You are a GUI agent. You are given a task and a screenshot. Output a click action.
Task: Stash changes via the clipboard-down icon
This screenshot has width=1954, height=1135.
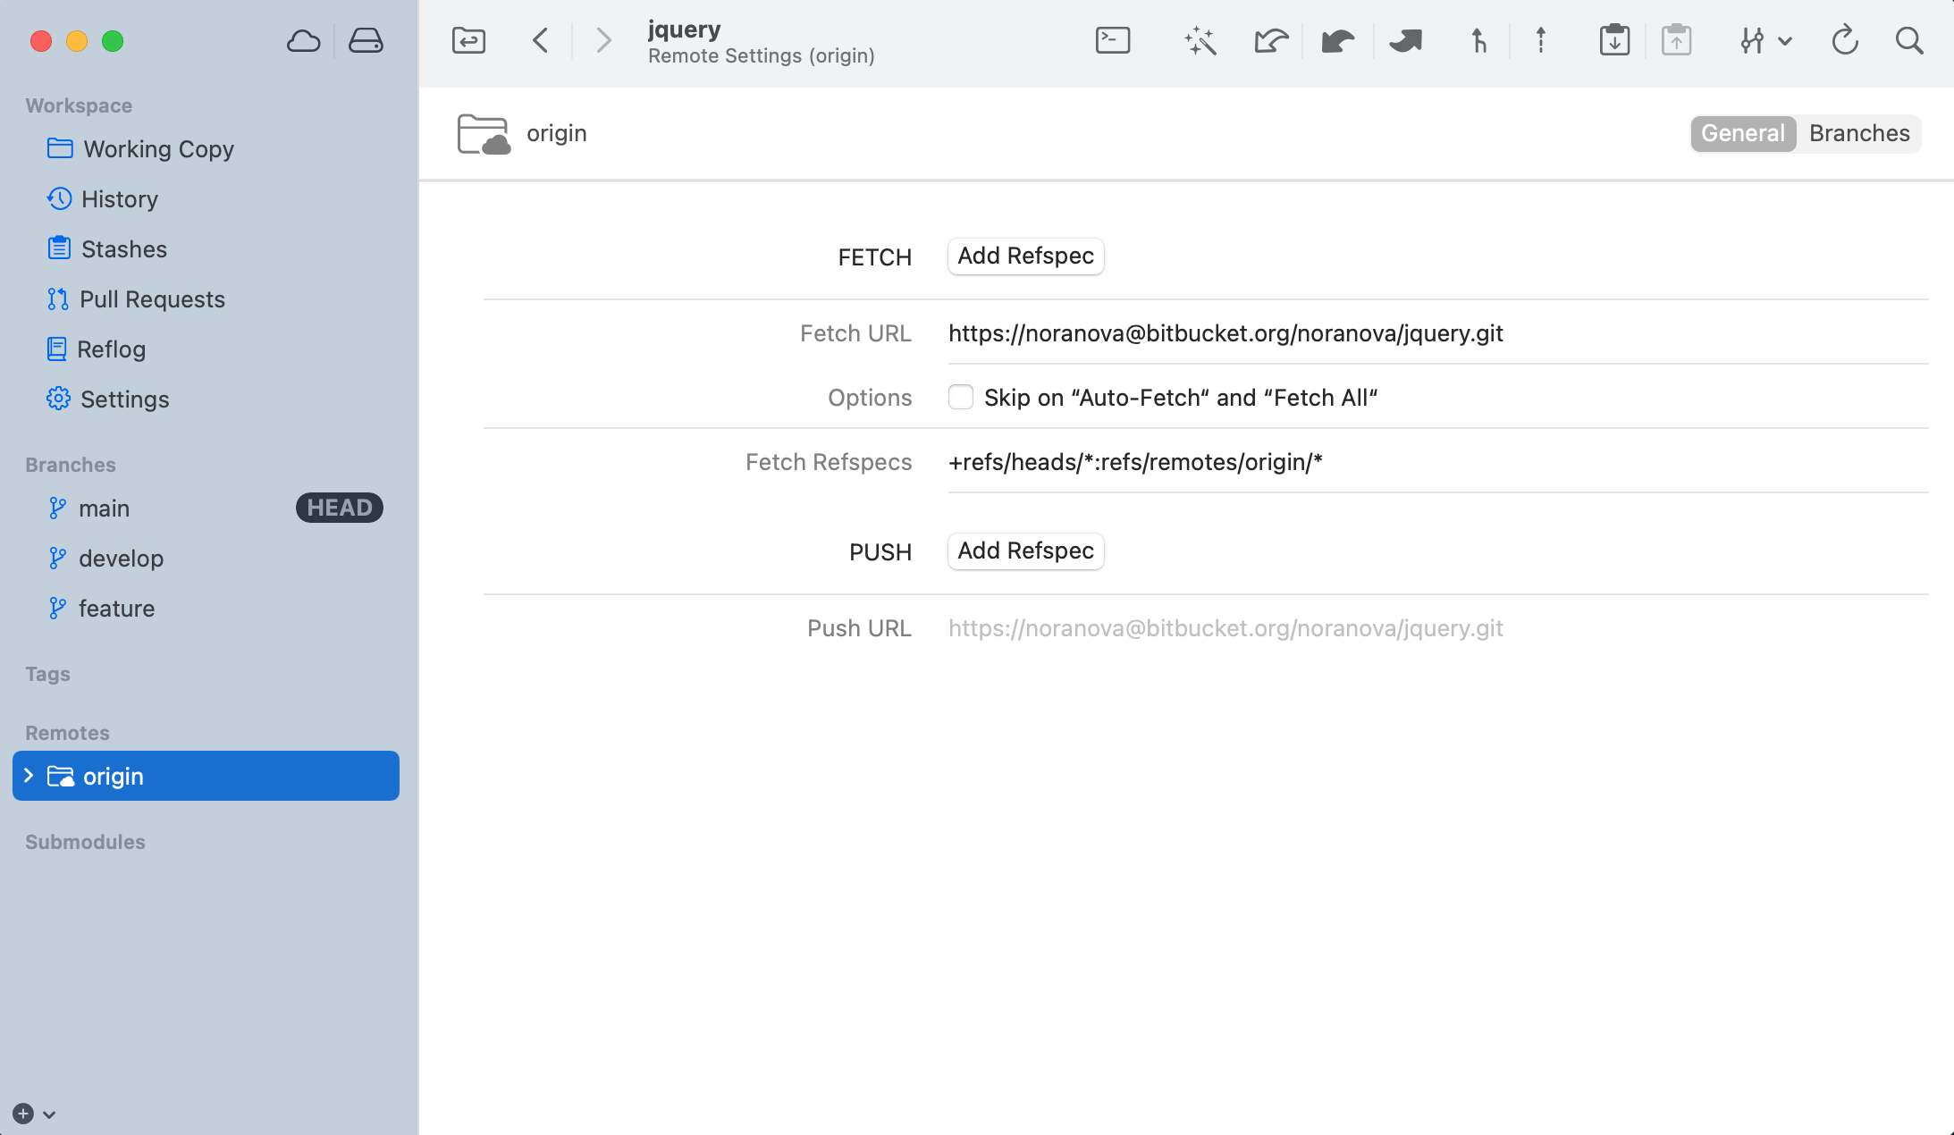1613,40
